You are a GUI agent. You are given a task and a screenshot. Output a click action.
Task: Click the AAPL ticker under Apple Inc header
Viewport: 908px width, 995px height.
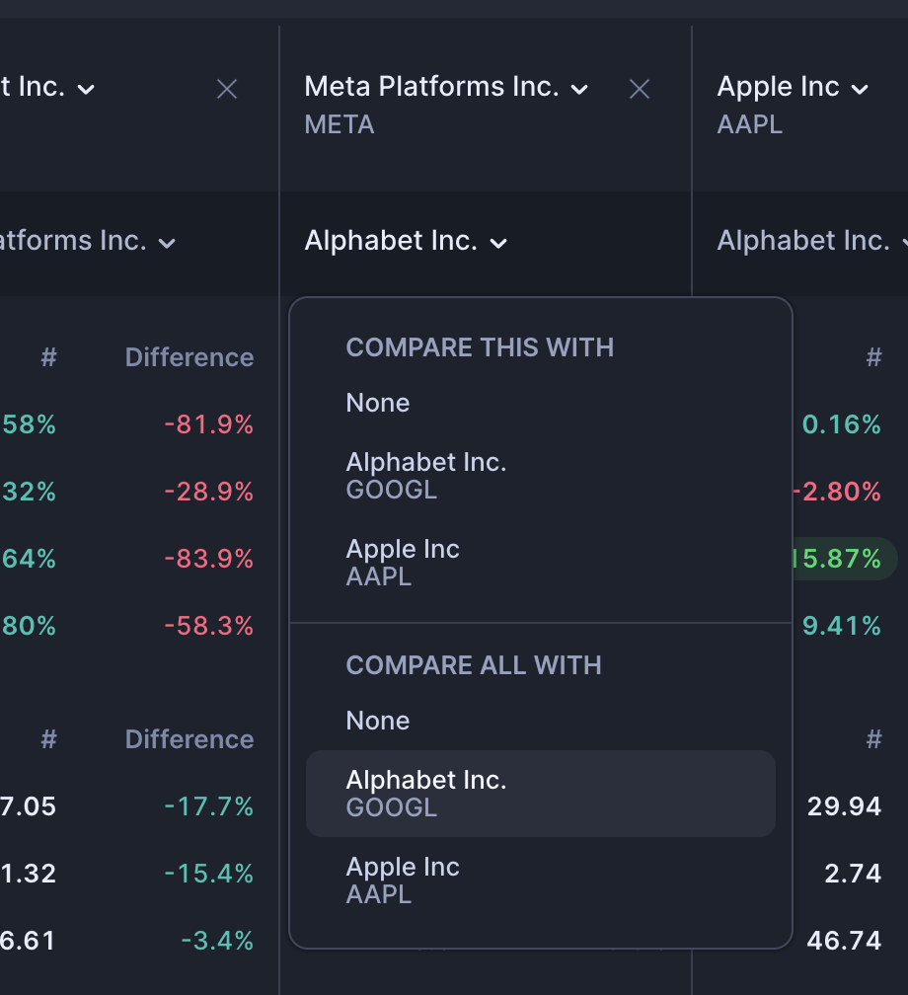(749, 124)
